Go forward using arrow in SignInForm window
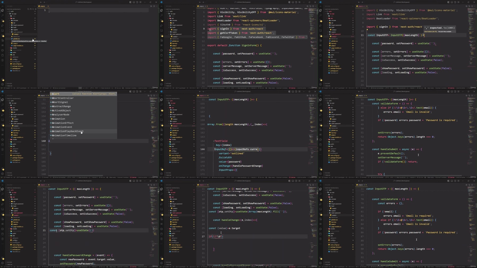 pos(203,2)
